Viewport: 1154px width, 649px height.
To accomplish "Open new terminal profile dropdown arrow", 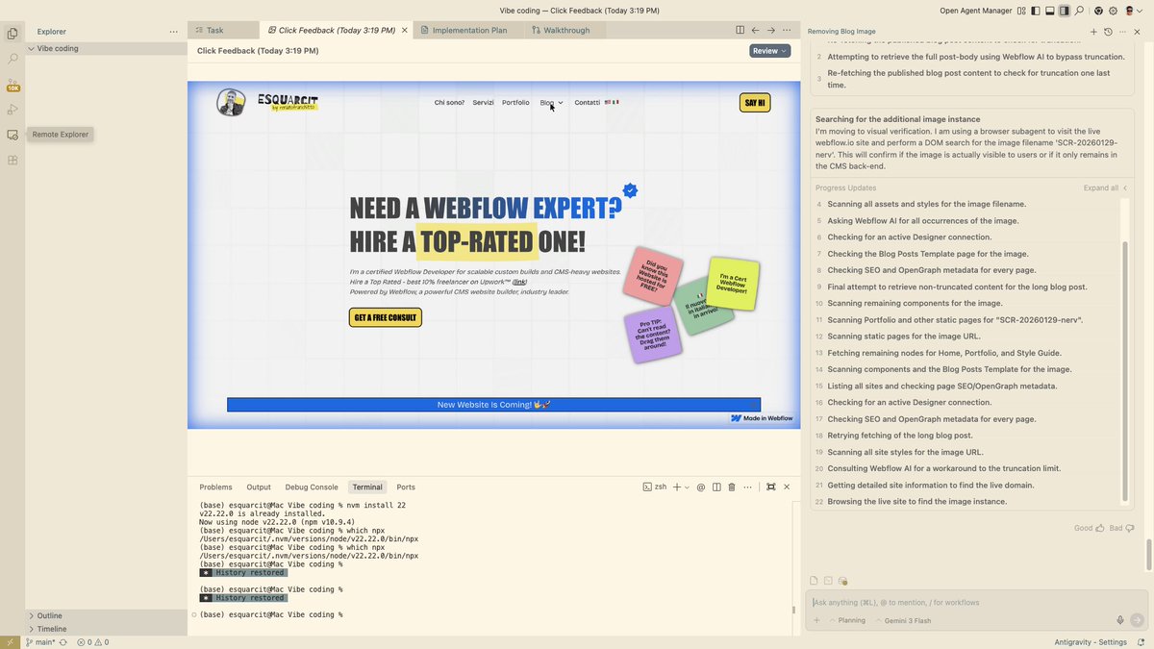I will click(x=687, y=487).
